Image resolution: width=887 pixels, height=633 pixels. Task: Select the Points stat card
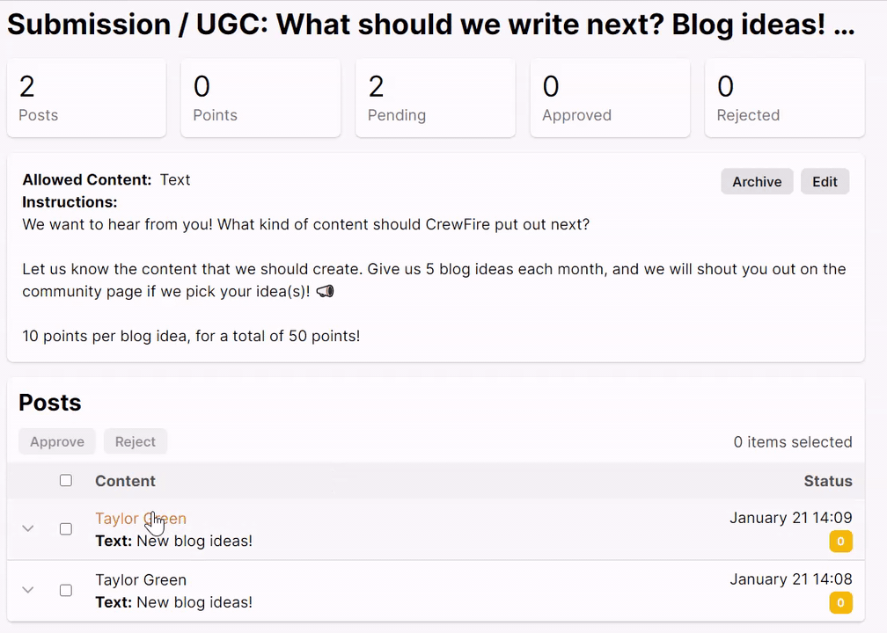click(260, 98)
